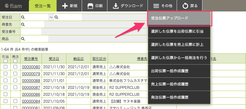Click search icon for 受注日 end date

[x=56, y=17]
